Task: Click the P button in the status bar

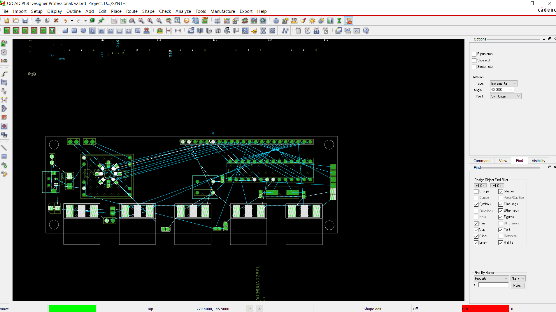Action: coord(250,309)
